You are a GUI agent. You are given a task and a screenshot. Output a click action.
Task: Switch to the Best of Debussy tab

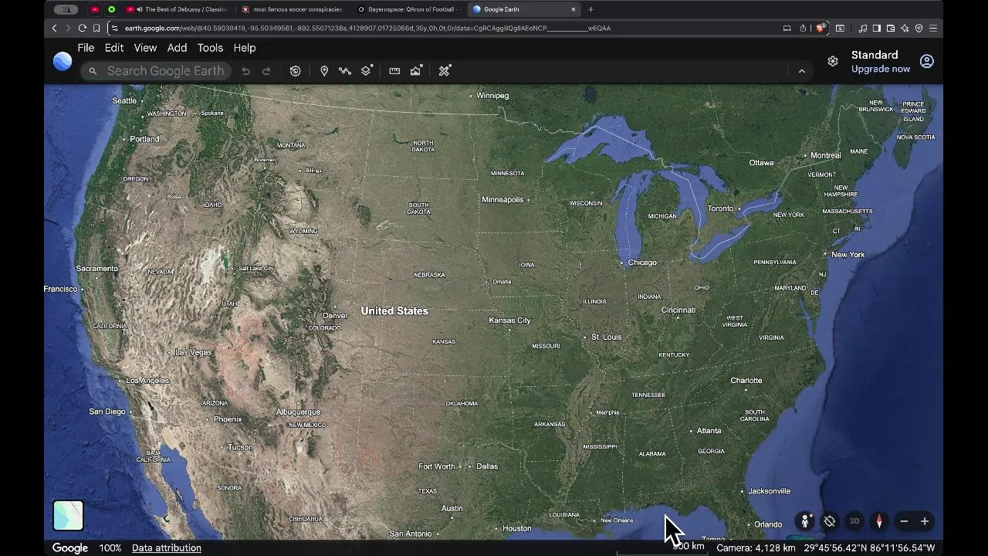[x=176, y=9]
